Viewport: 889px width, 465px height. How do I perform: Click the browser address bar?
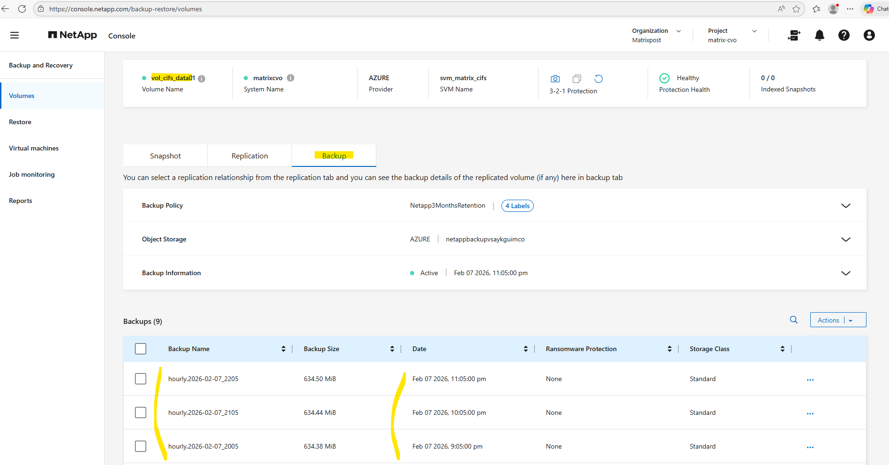coord(375,9)
